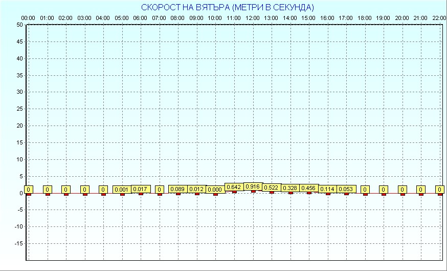Click the 22:00 time axis label
The width and height of the screenshot is (447, 271).
coord(439,18)
